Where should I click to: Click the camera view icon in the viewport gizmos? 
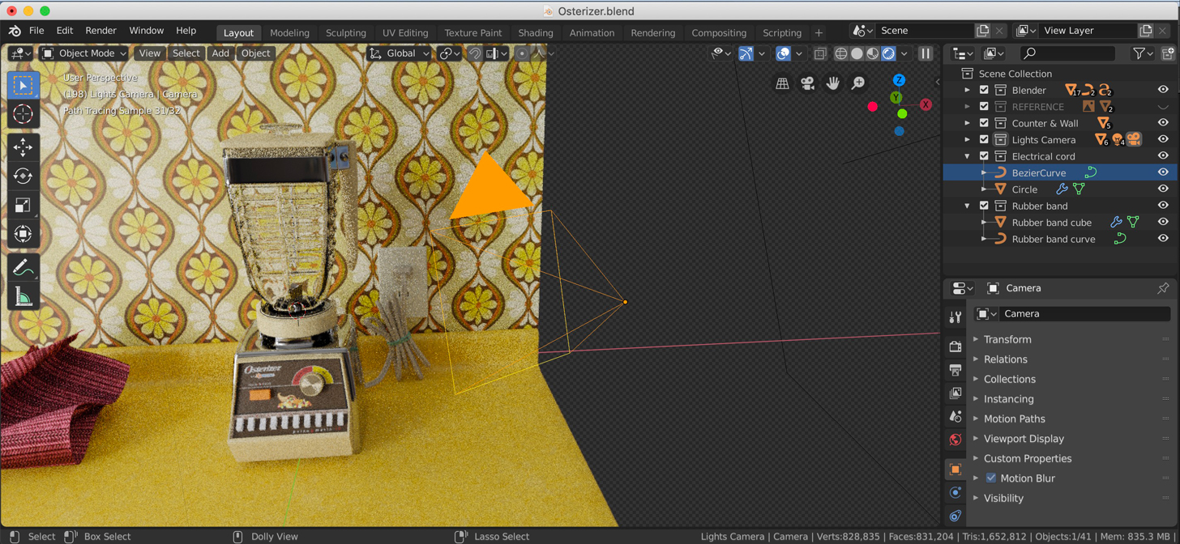pos(806,83)
